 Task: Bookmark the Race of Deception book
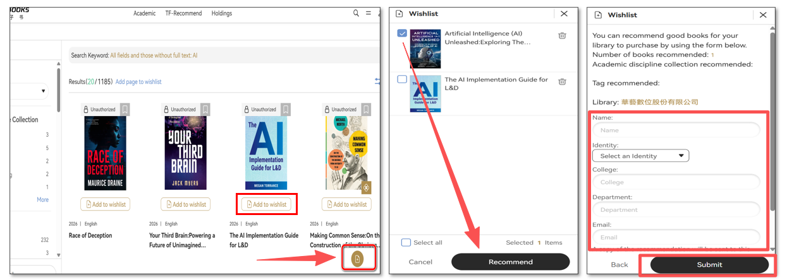(x=125, y=109)
